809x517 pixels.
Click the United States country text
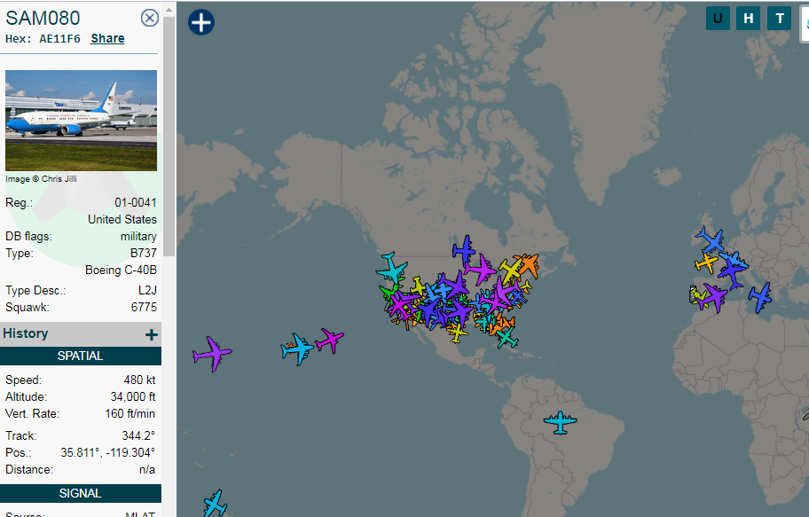(122, 220)
